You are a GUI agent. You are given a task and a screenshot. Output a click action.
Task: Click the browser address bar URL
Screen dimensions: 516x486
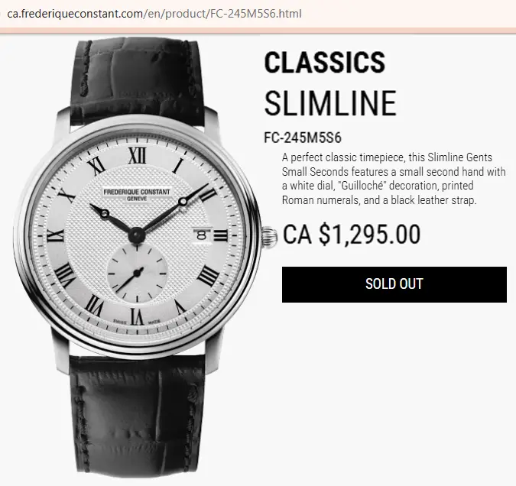point(154,14)
